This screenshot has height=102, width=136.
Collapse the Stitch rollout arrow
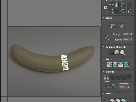(104, 59)
